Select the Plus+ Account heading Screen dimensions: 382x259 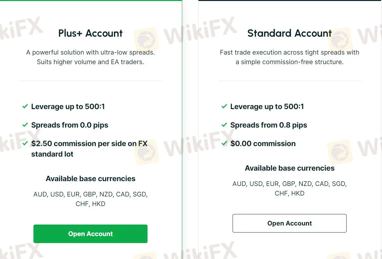[x=90, y=33]
